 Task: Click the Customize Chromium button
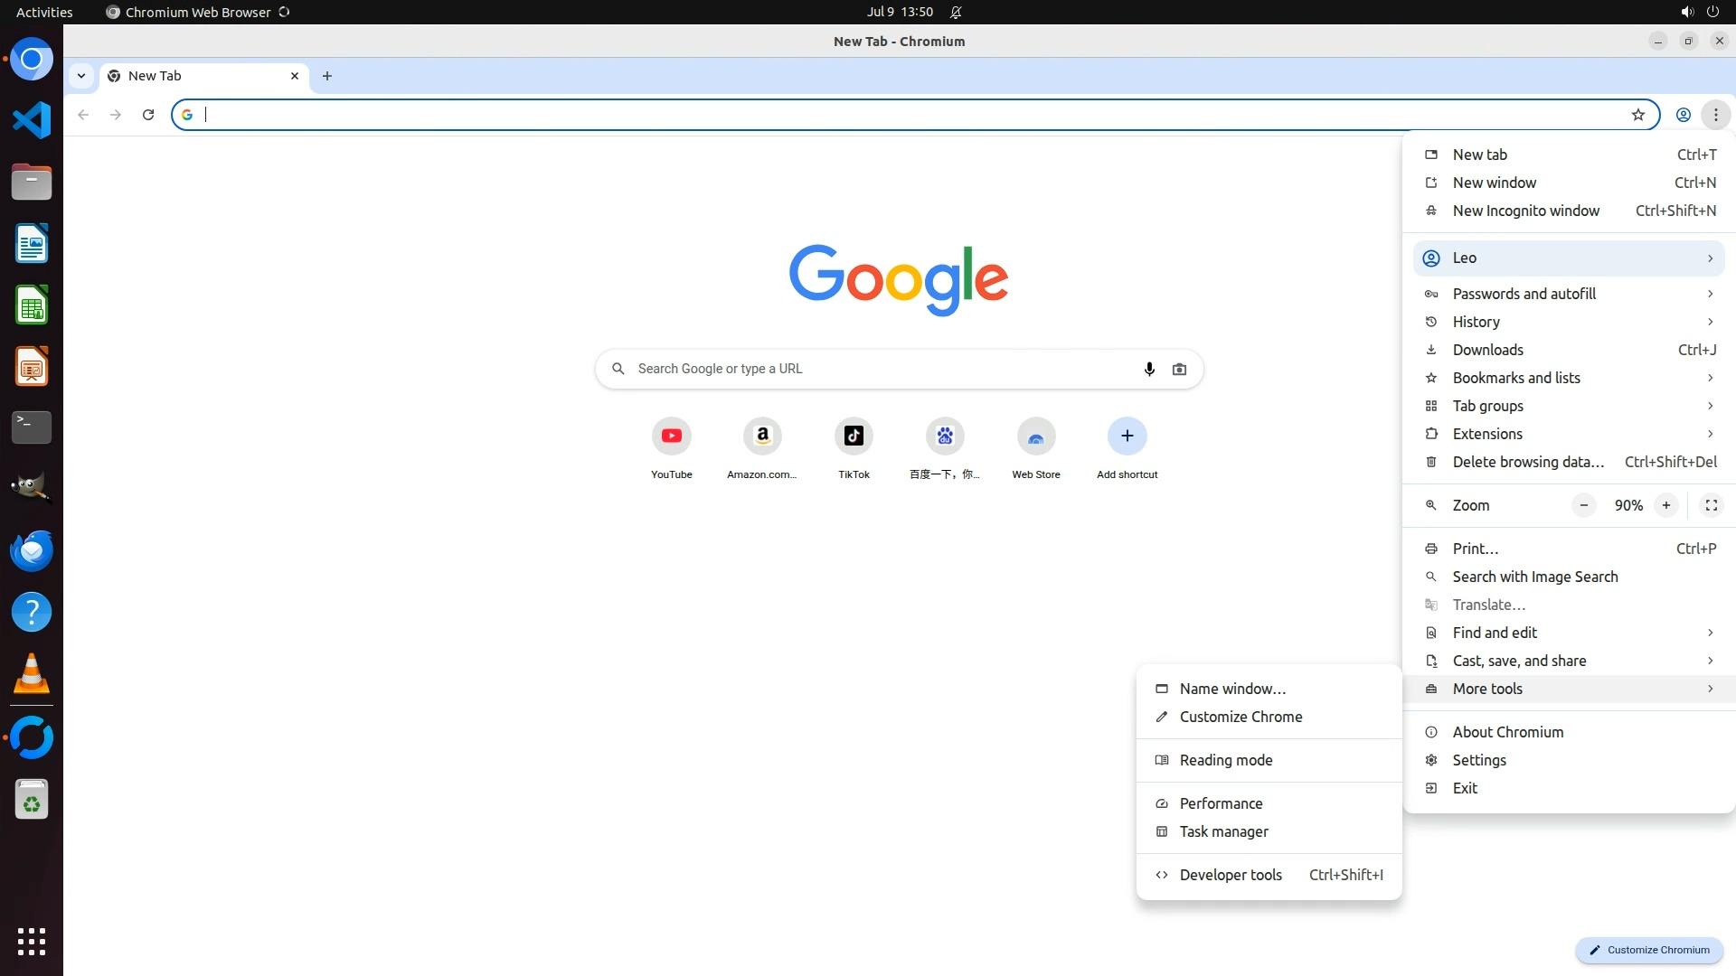pos(1649,950)
